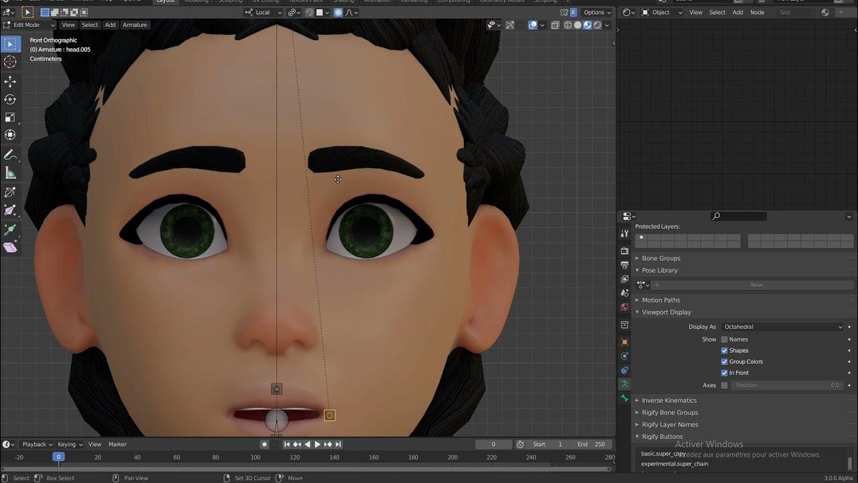Open the Display As Octahedral dropdown
This screenshot has height=483, width=858.
(x=783, y=327)
